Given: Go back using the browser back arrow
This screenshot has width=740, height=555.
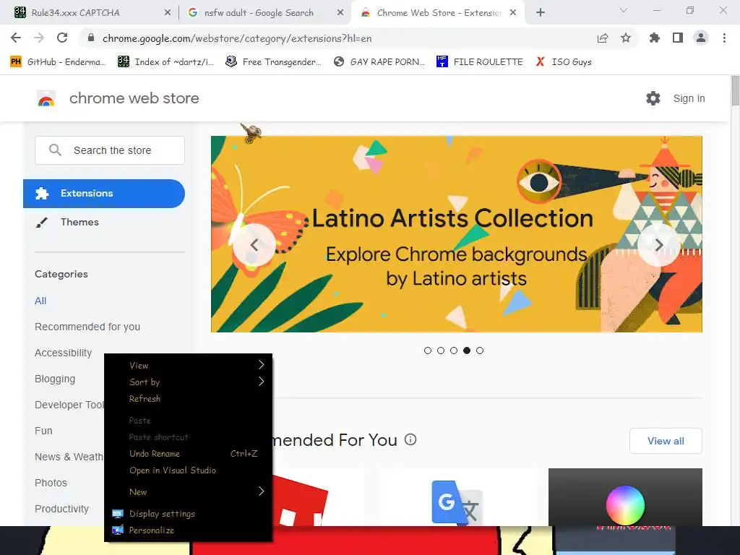Looking at the screenshot, I should (16, 38).
